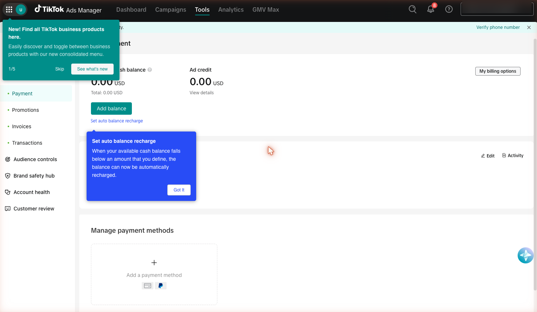Click the Activity document icon
537x312 pixels.
point(504,155)
